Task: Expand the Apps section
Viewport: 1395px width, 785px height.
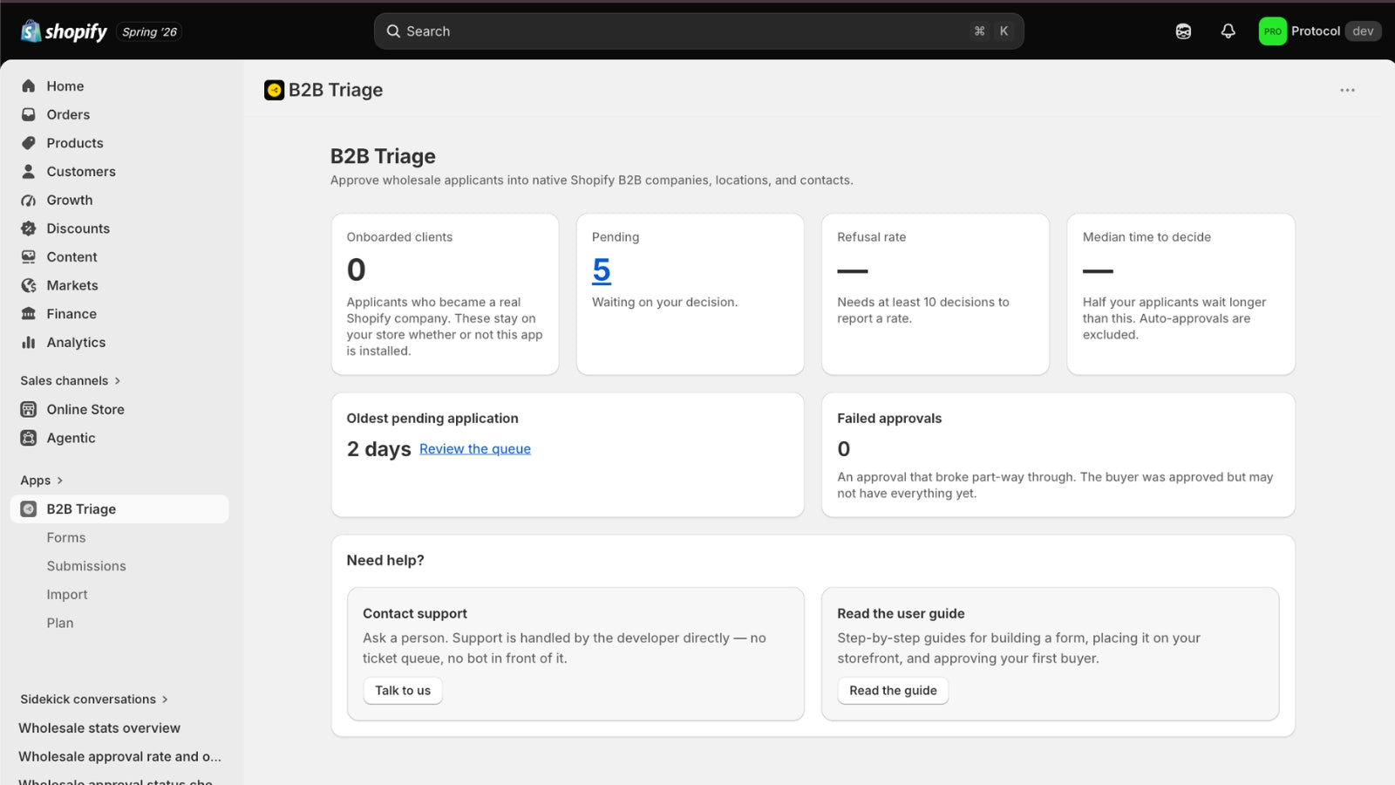Action: 42,481
